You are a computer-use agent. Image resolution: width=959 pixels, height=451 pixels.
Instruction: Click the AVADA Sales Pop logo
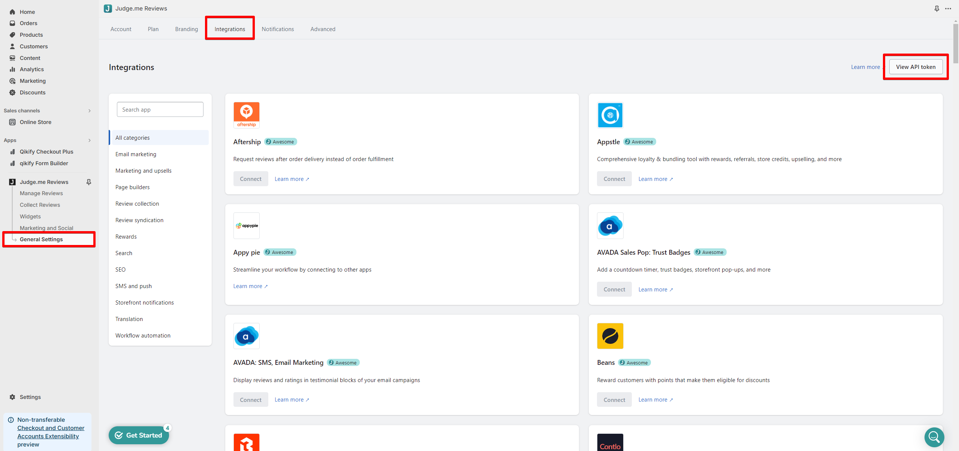pos(610,225)
